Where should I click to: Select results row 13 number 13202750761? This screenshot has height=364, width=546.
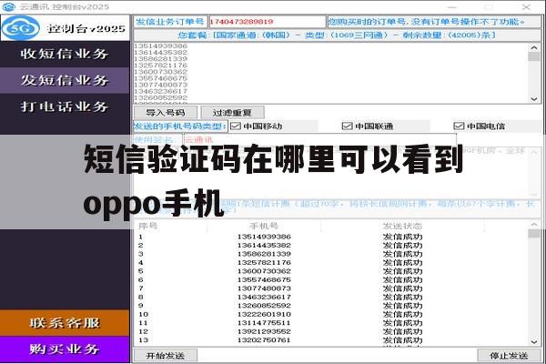tap(264, 340)
